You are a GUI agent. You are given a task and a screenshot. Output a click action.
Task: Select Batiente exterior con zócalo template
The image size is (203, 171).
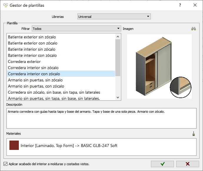pos(61,43)
